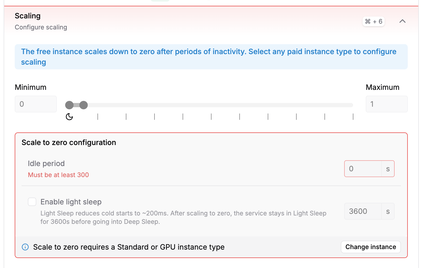Click the Maximum instances input field
423x268 pixels.
tap(386, 104)
